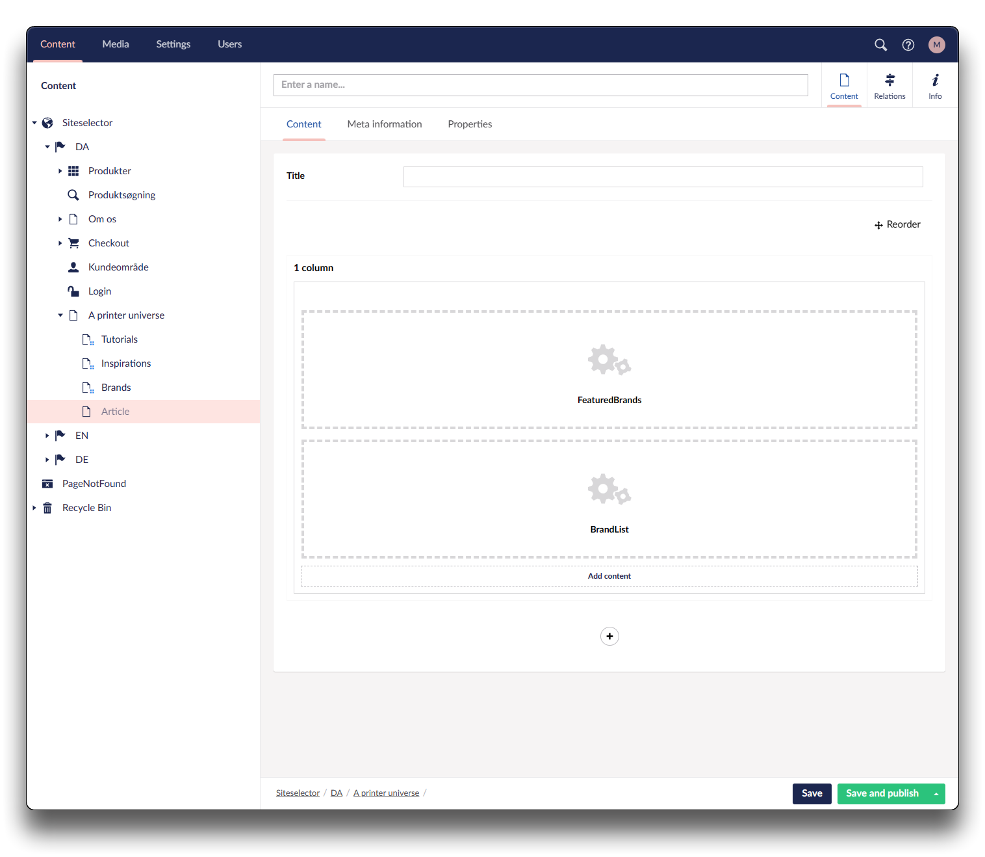Open Save and publish dropdown arrow
The image size is (985, 857).
pos(936,794)
